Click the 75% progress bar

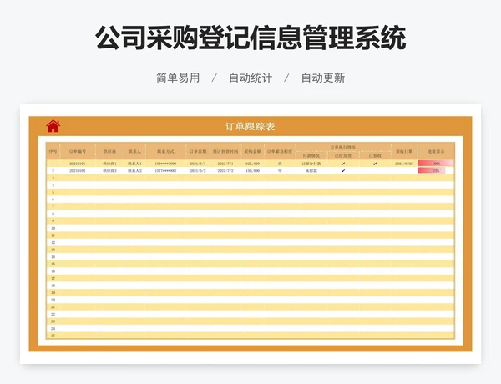pos(432,170)
